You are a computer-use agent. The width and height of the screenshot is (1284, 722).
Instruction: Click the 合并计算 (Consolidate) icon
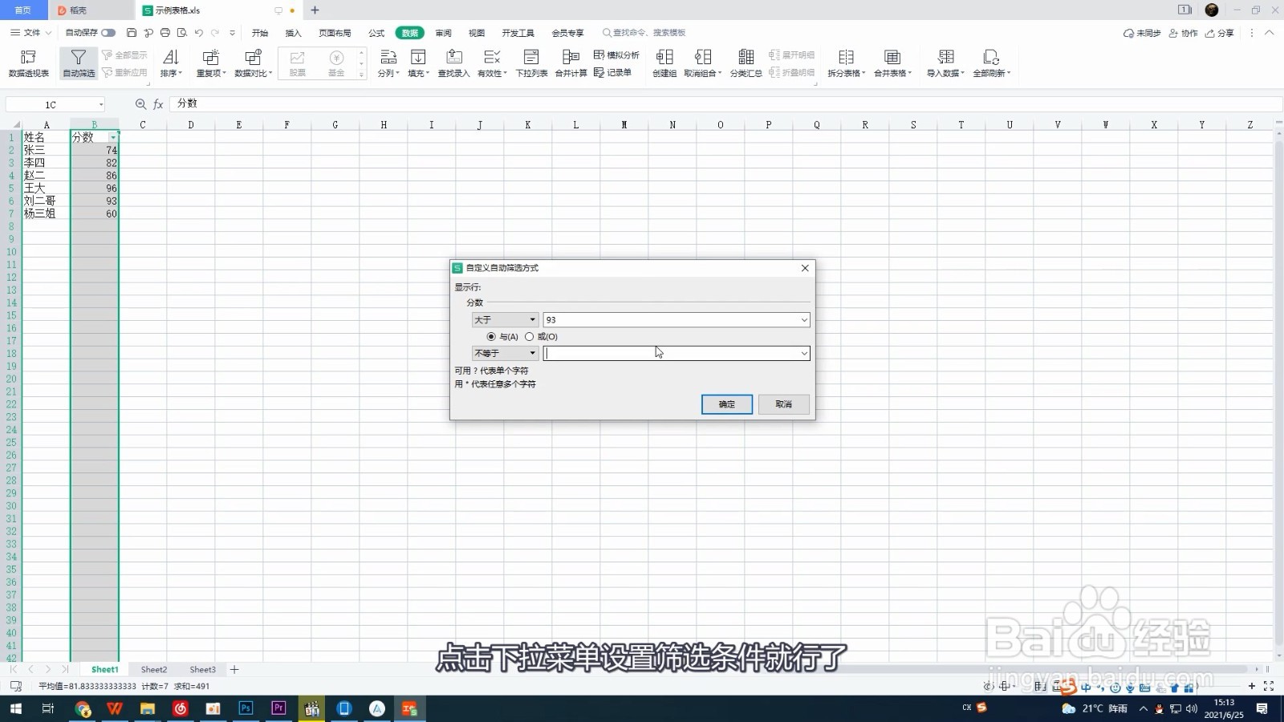(x=571, y=63)
